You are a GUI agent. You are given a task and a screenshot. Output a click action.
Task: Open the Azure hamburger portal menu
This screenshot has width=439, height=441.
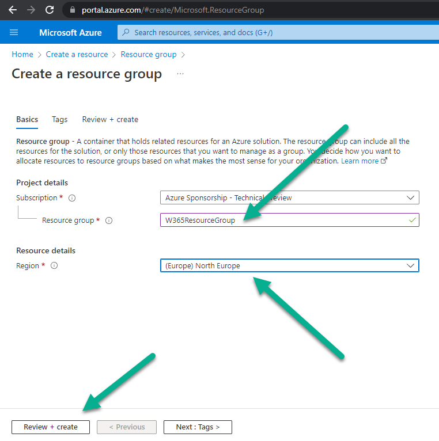14,32
